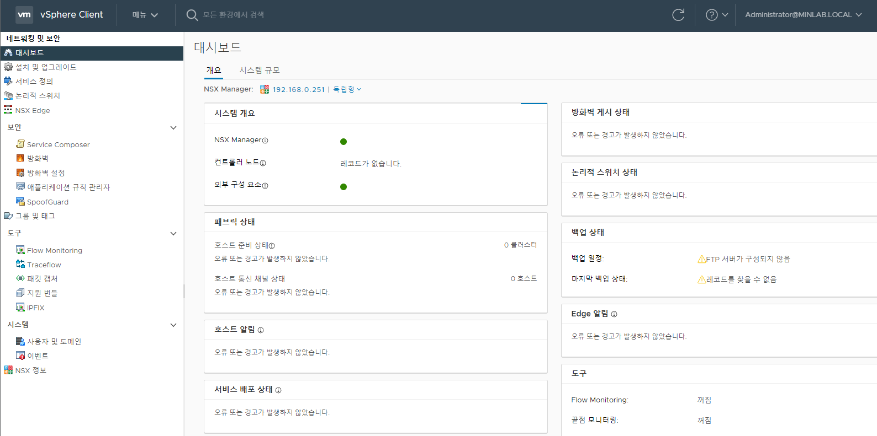The image size is (877, 436).
Task: Click 외부 구성 요소 green status dot
Action: [344, 187]
